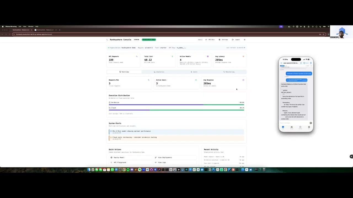
Task: Open the API Docs link
Action: (x=210, y=40)
